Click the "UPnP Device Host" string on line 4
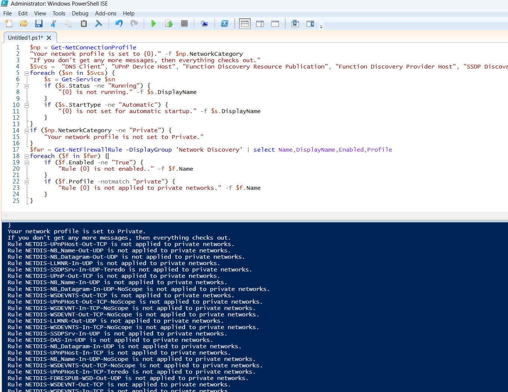 click(x=143, y=67)
